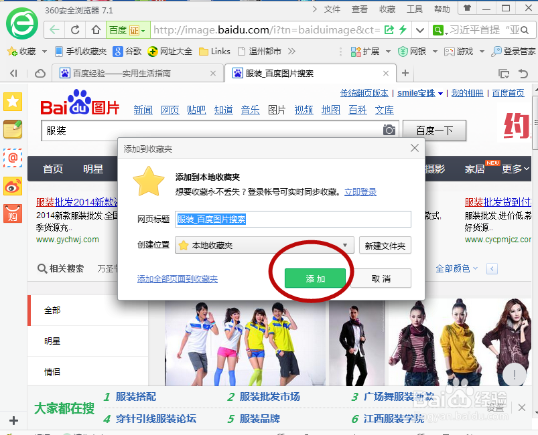Click the 服装搭配 hot search link

[x=135, y=397]
